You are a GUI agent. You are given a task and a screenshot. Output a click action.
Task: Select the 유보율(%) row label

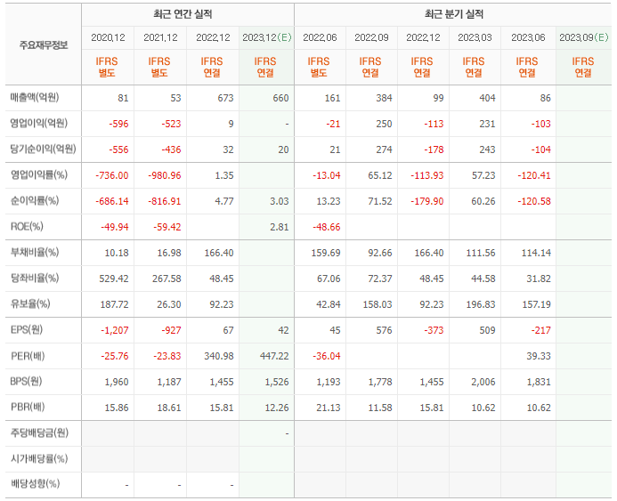pos(30,304)
